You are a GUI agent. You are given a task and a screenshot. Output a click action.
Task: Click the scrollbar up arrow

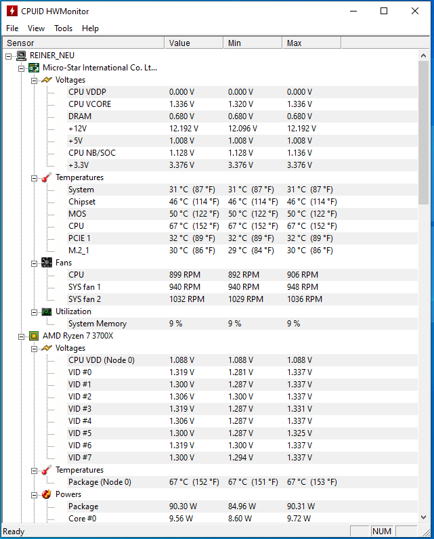pos(423,56)
